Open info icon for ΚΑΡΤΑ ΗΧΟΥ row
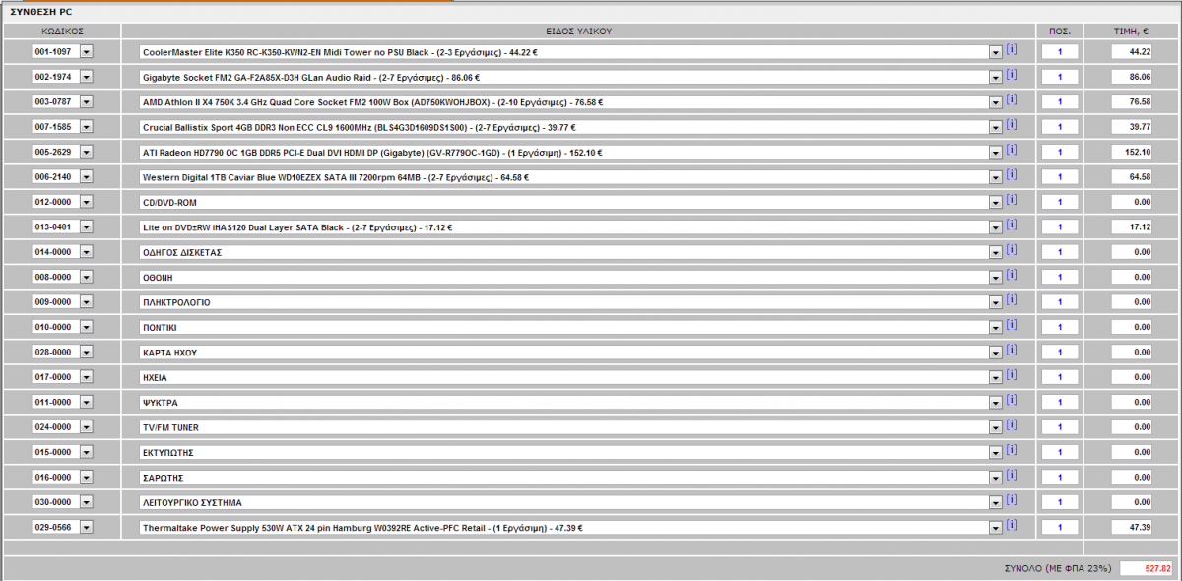This screenshot has width=1182, height=581. pos(1011,350)
